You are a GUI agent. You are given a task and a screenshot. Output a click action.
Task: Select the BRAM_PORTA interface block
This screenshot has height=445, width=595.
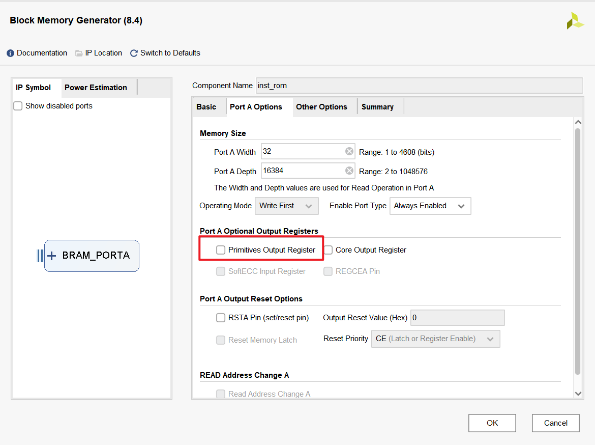(92, 256)
